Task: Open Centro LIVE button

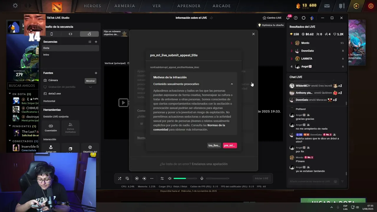Action: click(x=272, y=18)
